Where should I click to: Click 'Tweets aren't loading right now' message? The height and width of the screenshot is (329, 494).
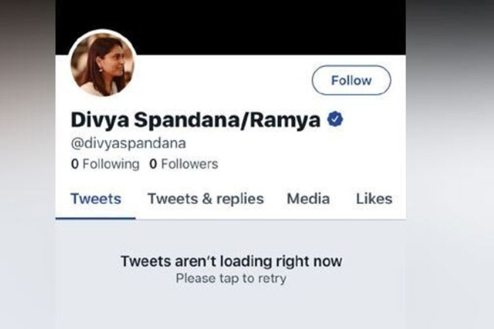[x=231, y=261]
